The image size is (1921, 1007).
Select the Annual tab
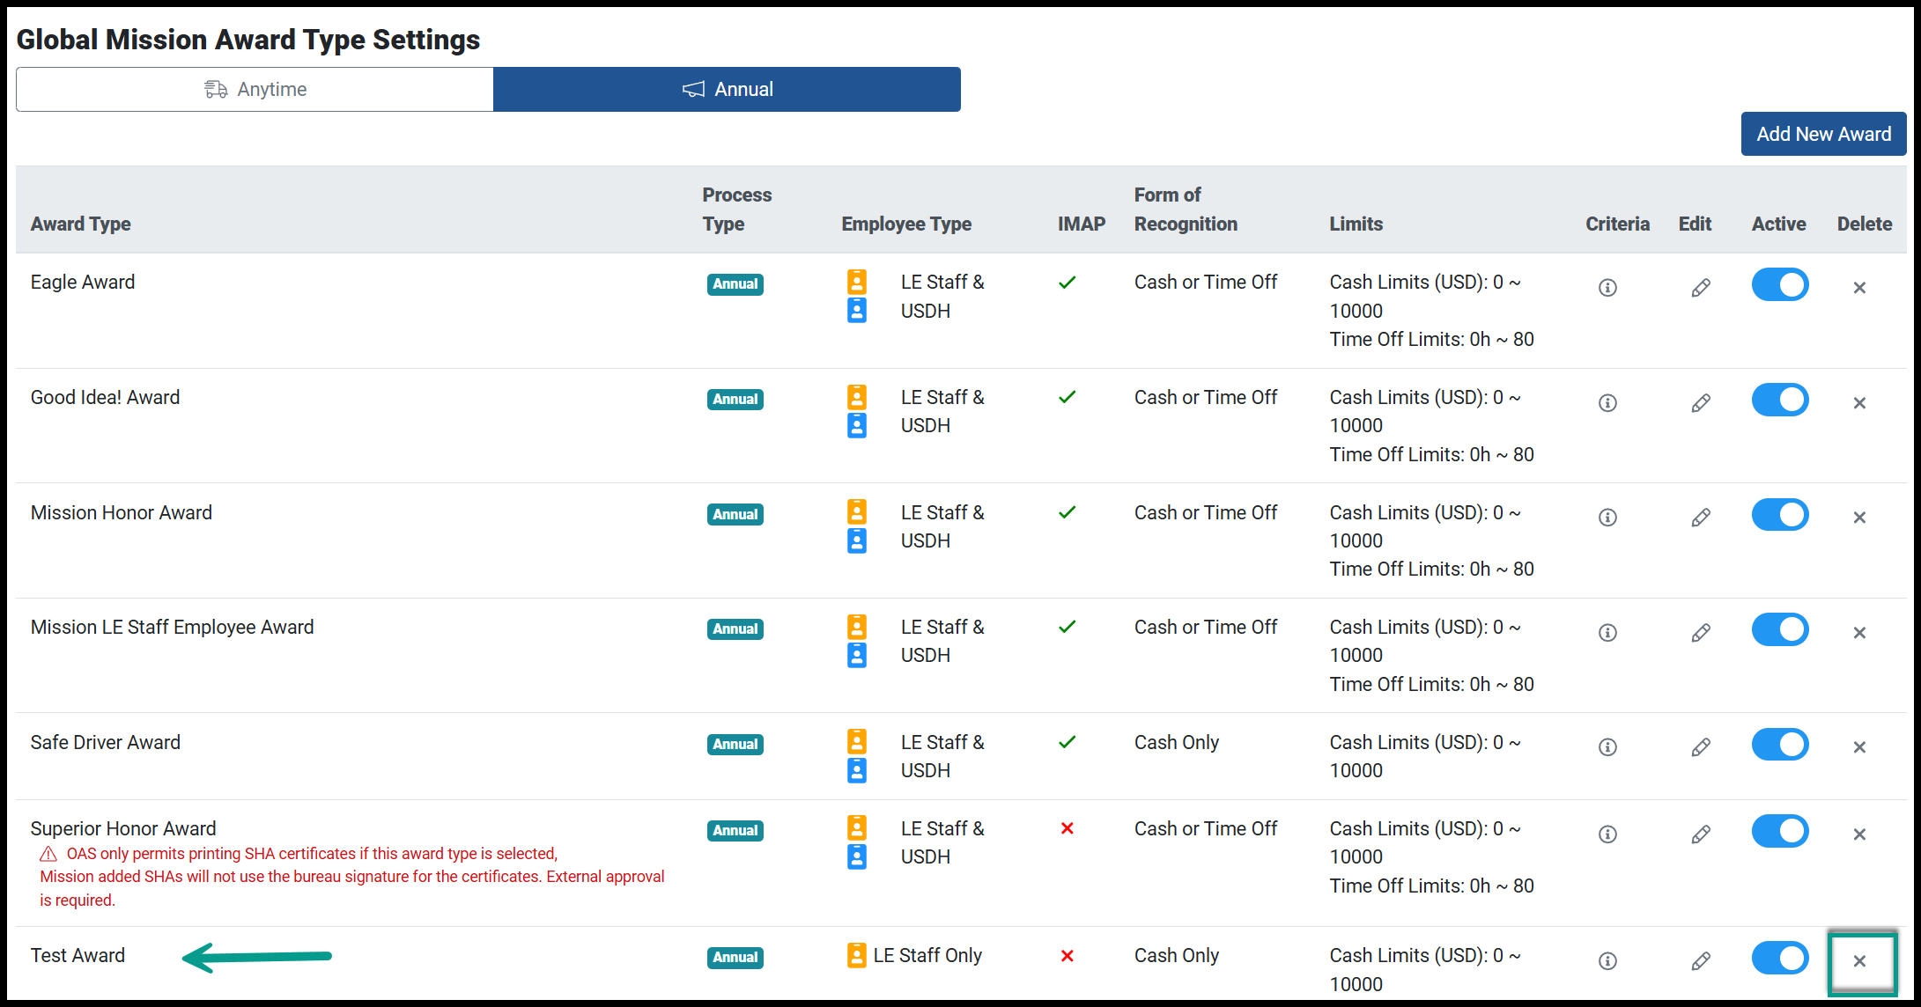click(727, 89)
